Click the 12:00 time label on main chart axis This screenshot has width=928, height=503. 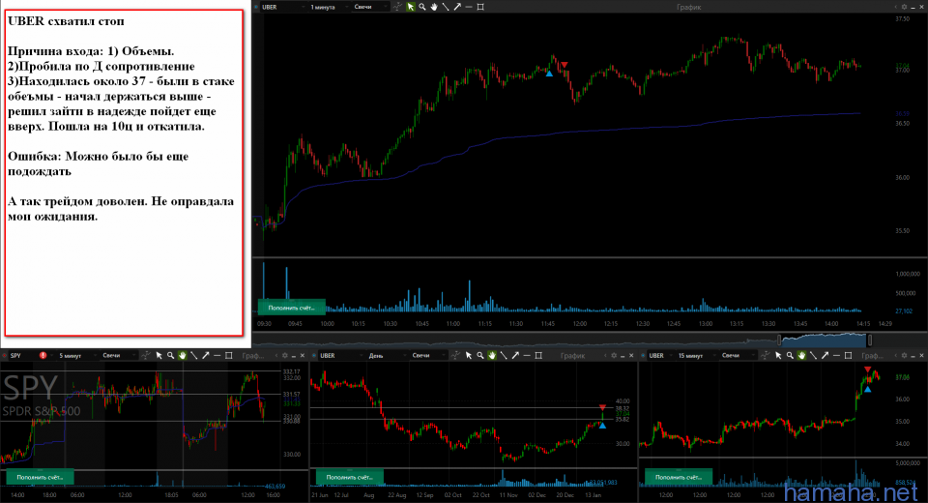(x=579, y=323)
